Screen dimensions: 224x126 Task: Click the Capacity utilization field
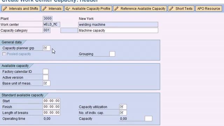(123, 107)
